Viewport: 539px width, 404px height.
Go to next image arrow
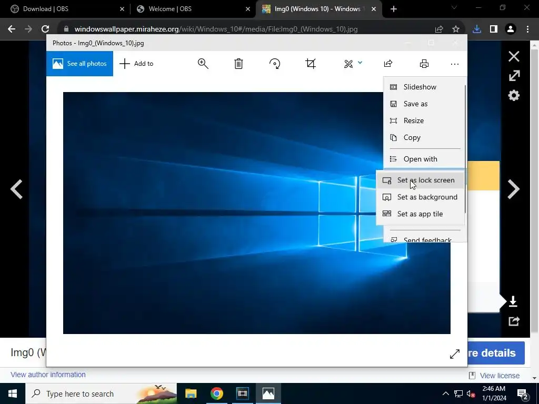[514, 189]
